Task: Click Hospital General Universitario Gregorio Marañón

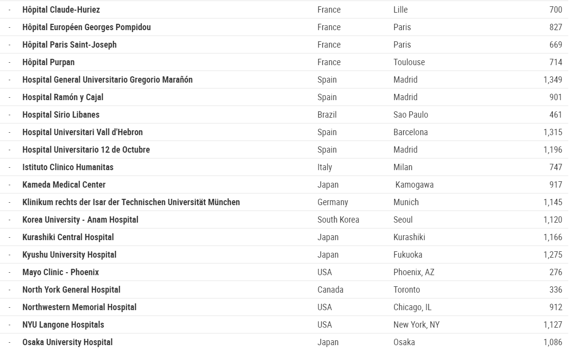Action: (x=108, y=80)
